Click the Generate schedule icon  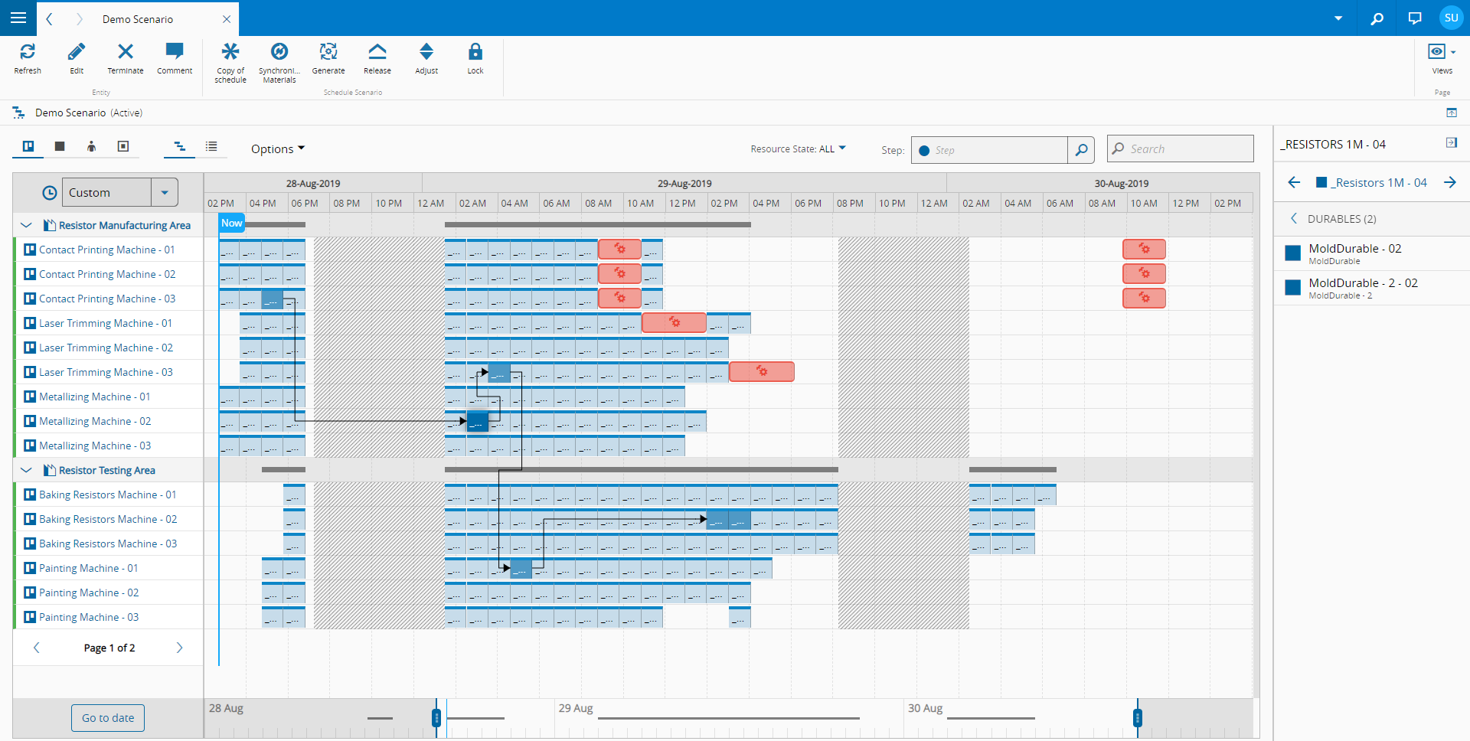328,51
